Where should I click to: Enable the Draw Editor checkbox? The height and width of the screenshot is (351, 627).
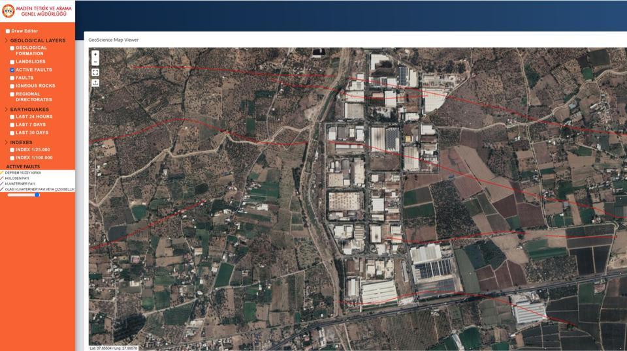8,31
